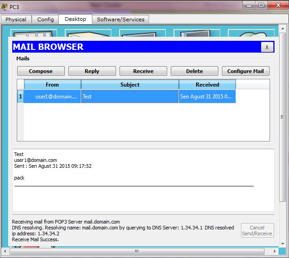Image resolution: width=289 pixels, height=258 pixels.
Task: Sort by the Received column header
Action: click(207, 84)
